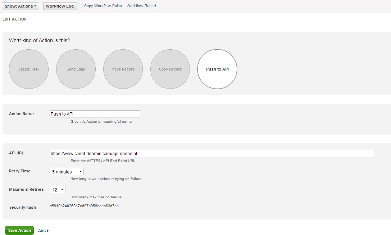Click the 'How many max tries on failure' hint
Image resolution: width=391 pixels, height=235 pixels.
tap(96, 197)
